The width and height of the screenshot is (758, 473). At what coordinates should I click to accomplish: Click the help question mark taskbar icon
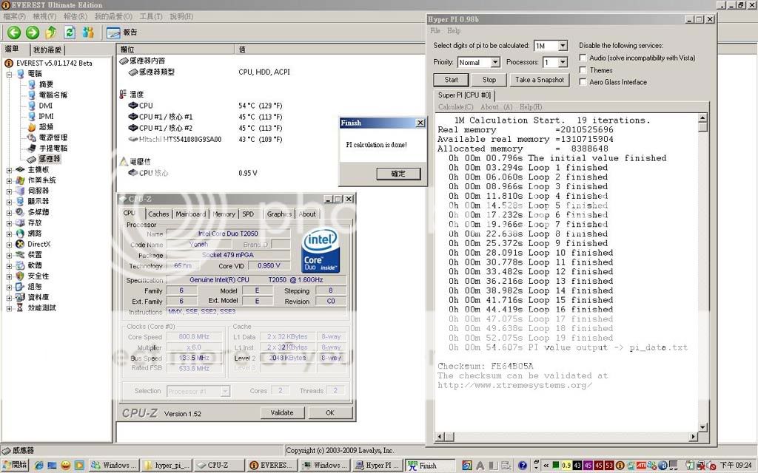coord(523,466)
